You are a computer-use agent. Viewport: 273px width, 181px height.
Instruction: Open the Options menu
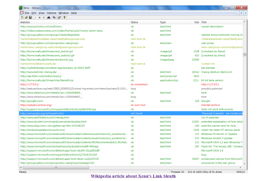coord(52,13)
